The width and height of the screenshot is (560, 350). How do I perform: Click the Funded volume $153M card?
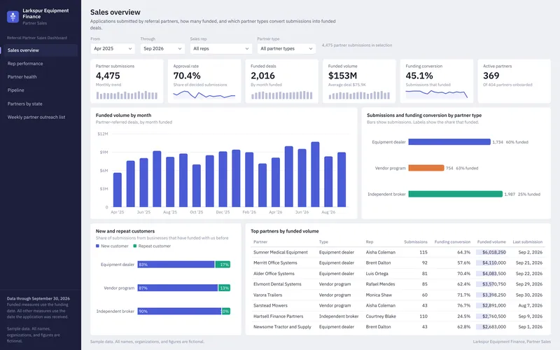(x=359, y=81)
